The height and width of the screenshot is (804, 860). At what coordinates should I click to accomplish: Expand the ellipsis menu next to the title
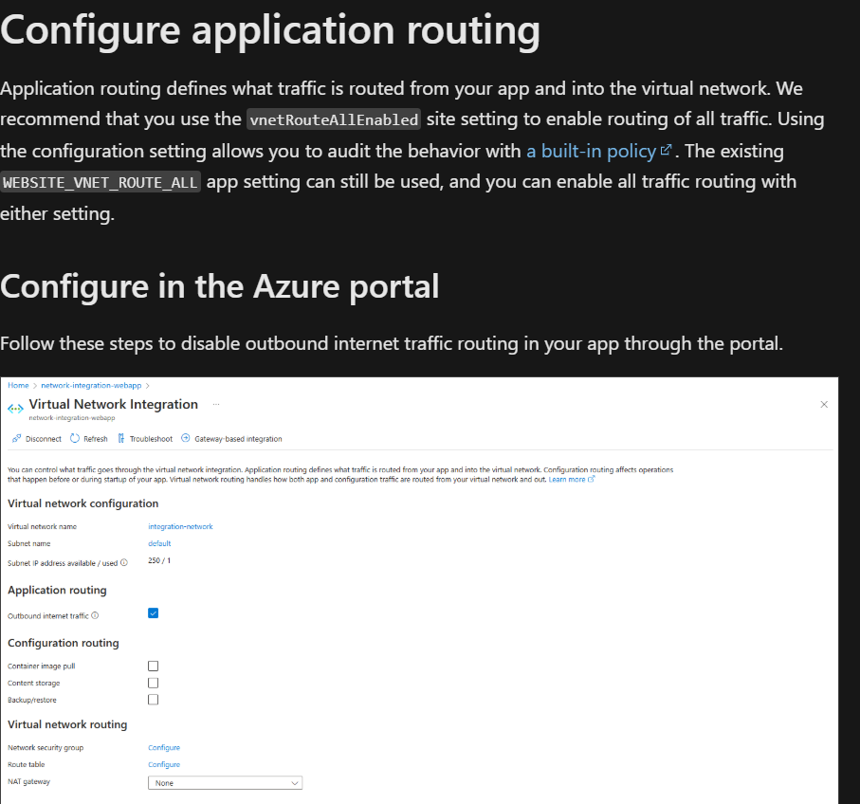[x=216, y=406]
